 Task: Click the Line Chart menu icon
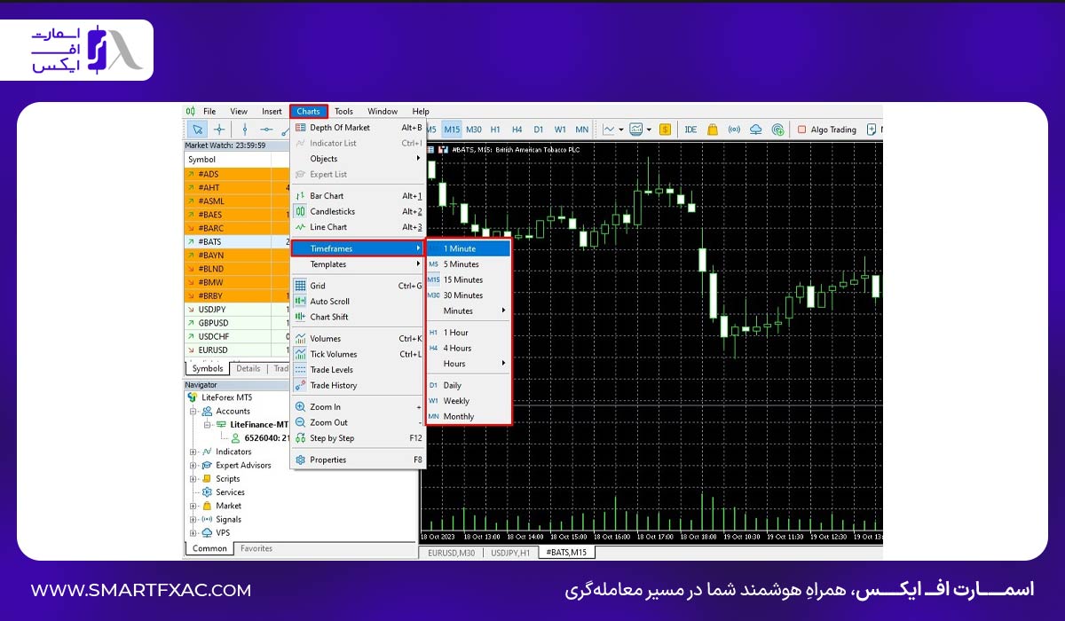300,227
